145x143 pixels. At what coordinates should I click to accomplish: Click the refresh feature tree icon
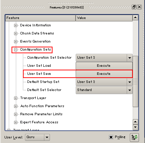coord(134,137)
